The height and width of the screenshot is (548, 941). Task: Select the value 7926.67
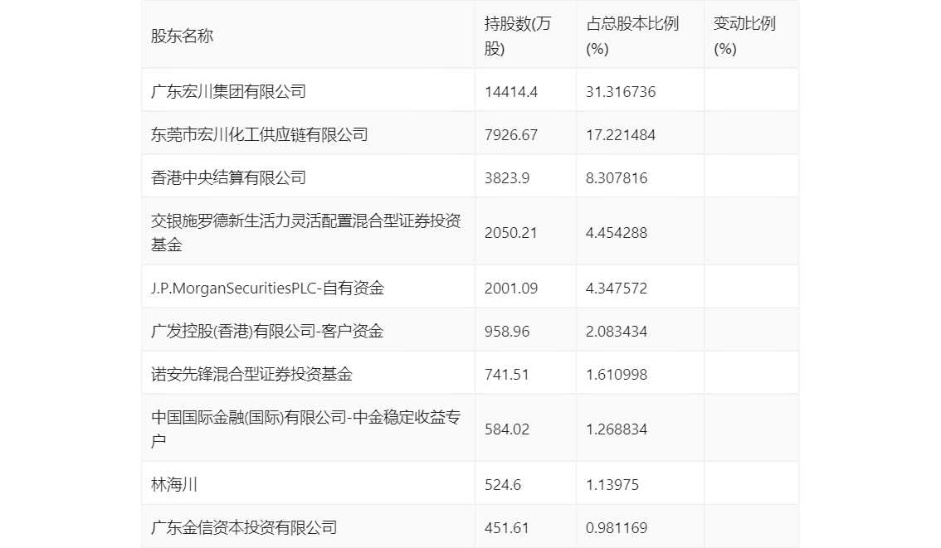click(x=510, y=135)
